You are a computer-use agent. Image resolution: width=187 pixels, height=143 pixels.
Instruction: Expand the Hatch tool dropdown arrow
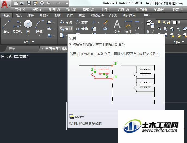tap(54, 35)
